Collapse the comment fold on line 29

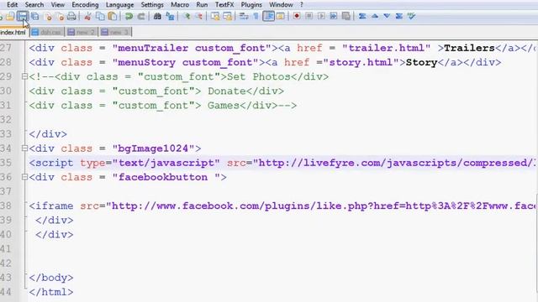coord(24,76)
